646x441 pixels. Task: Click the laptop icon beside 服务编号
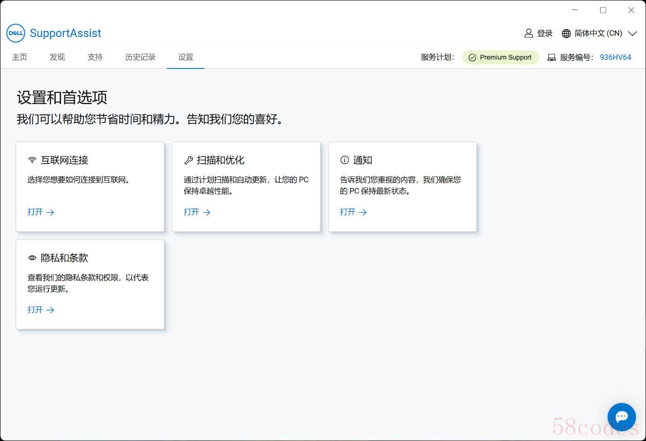tap(552, 58)
